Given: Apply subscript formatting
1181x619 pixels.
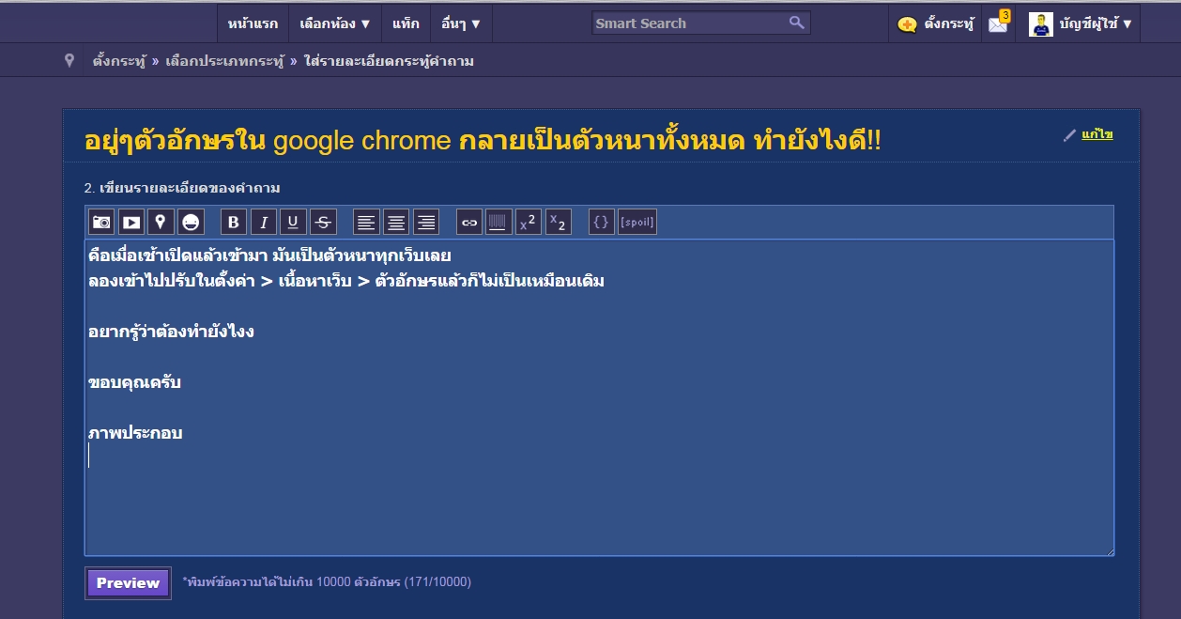Looking at the screenshot, I should 558,222.
